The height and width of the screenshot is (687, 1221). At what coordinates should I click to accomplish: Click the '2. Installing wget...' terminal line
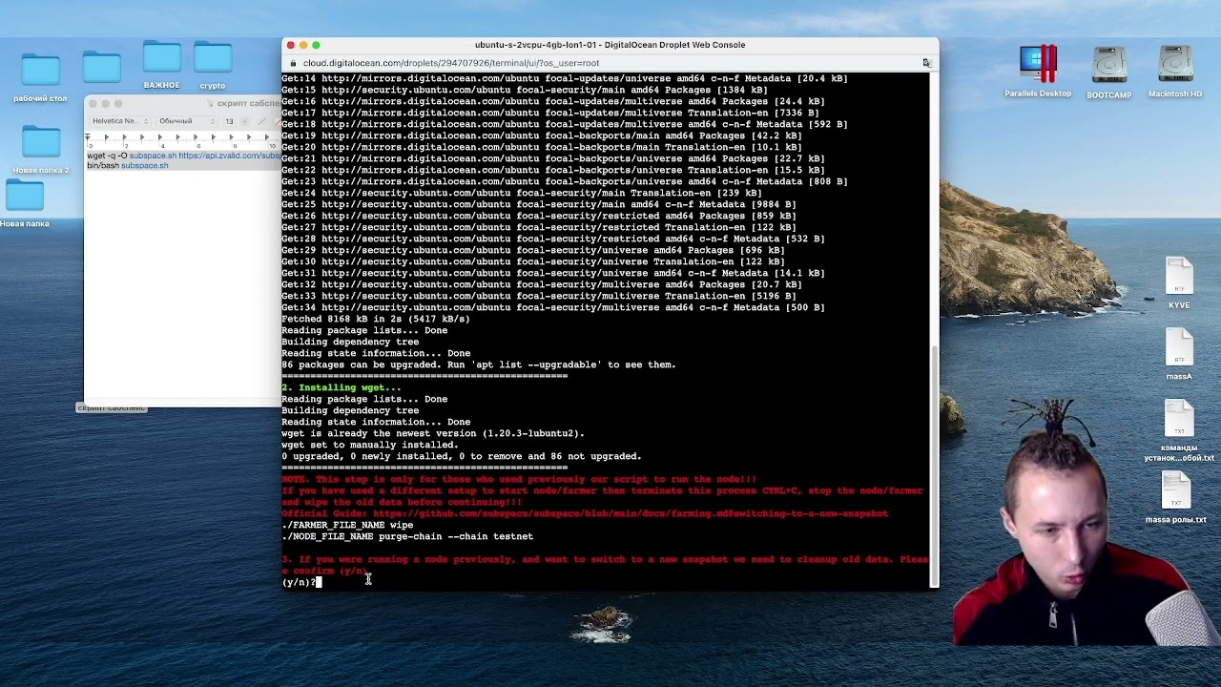tap(341, 387)
